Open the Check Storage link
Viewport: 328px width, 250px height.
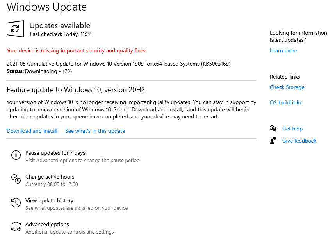pyautogui.click(x=287, y=87)
